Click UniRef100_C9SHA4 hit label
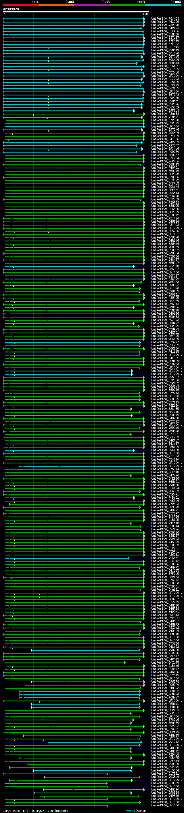 pyautogui.click(x=165, y=133)
